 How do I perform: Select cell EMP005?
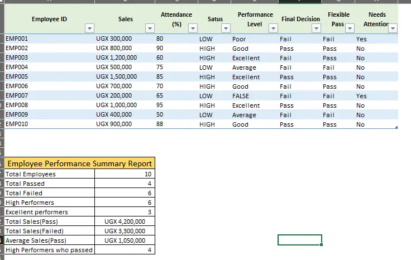[50, 77]
